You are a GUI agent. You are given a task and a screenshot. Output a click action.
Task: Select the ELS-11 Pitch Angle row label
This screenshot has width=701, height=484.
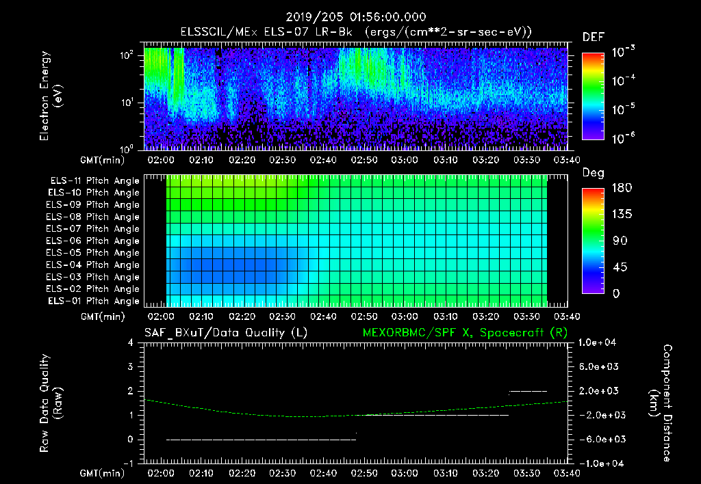(94, 181)
